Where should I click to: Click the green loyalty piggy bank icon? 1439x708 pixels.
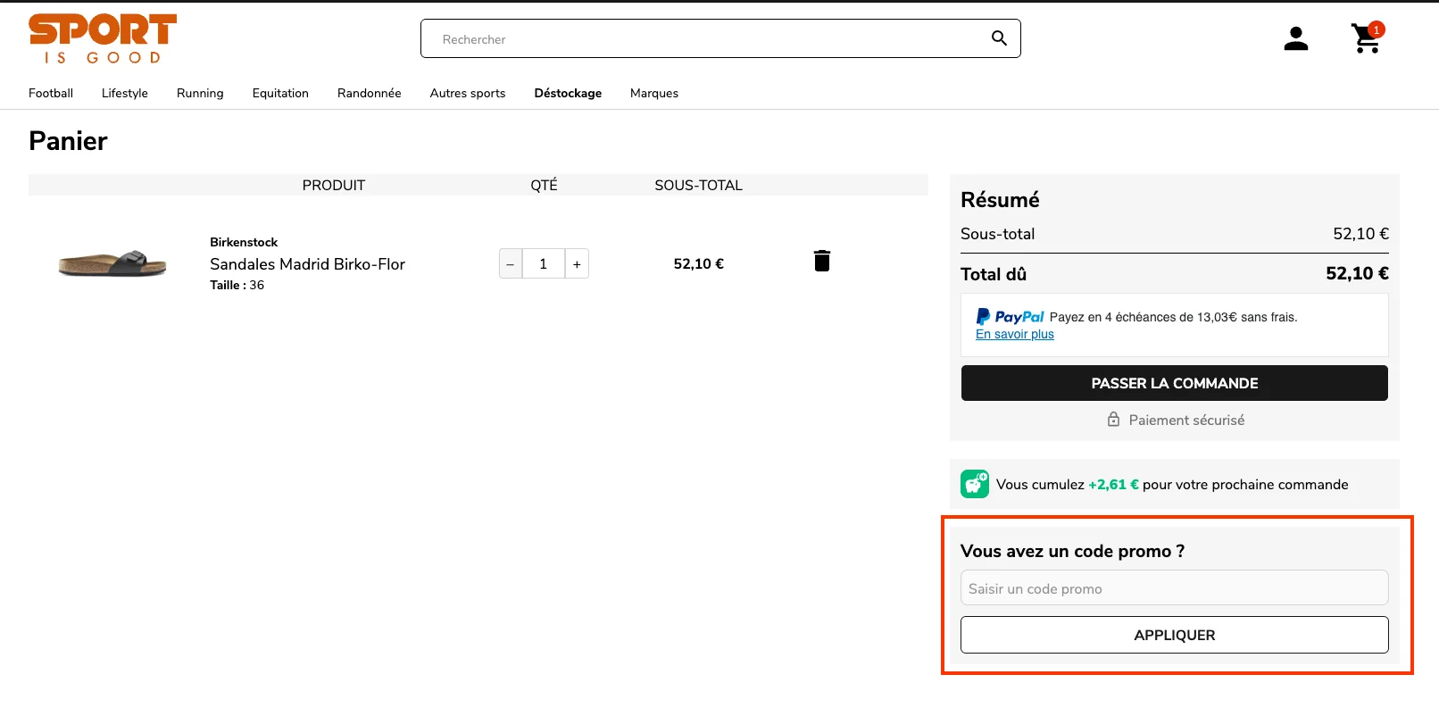coord(975,484)
